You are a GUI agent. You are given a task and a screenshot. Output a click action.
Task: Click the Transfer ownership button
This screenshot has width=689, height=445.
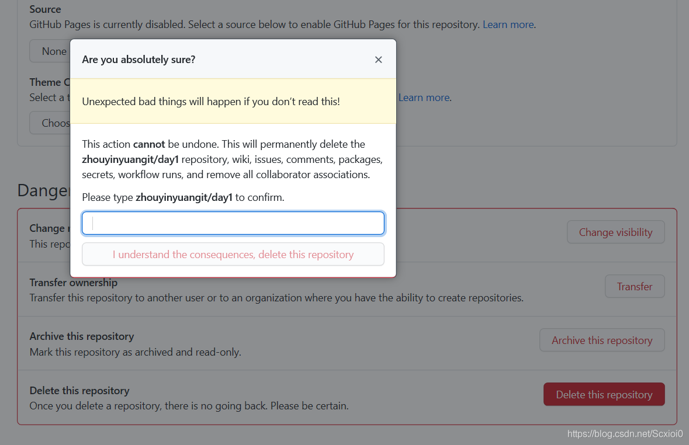(635, 286)
